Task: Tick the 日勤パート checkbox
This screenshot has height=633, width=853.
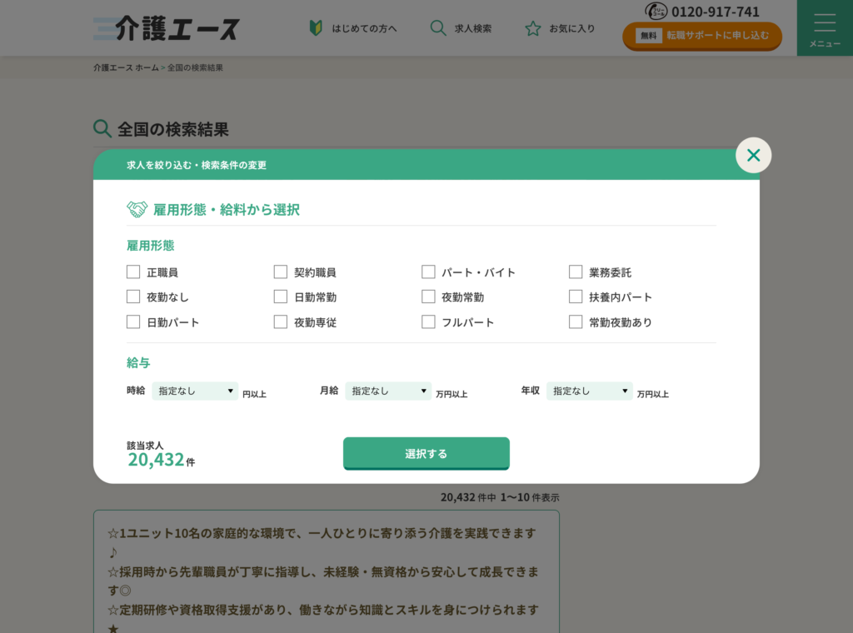Action: (133, 322)
